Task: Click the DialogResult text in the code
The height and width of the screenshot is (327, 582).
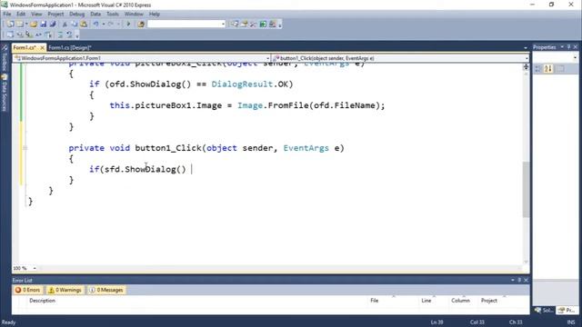Action: (242, 84)
